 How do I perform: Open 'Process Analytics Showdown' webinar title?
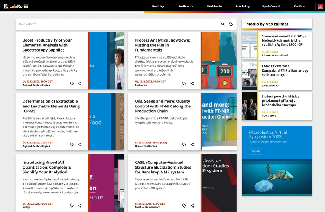(163, 45)
